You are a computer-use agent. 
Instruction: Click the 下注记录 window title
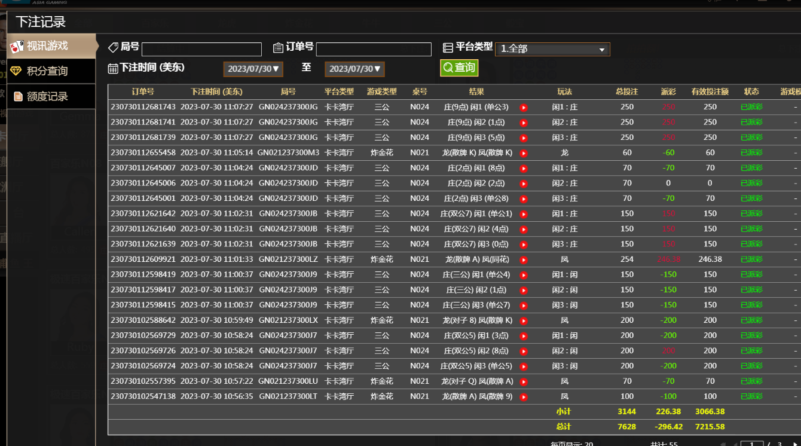tap(41, 22)
